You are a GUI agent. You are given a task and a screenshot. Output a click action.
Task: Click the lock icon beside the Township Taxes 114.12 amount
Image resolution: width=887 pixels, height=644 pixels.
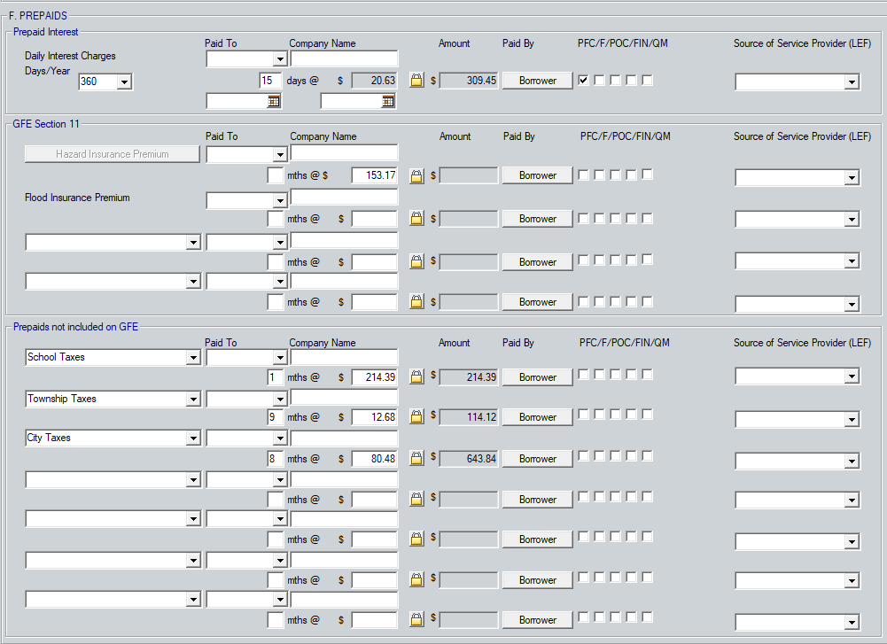pyautogui.click(x=416, y=417)
